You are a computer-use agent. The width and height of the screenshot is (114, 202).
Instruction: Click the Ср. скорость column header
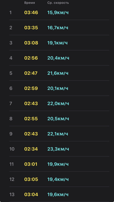(x=58, y=3)
